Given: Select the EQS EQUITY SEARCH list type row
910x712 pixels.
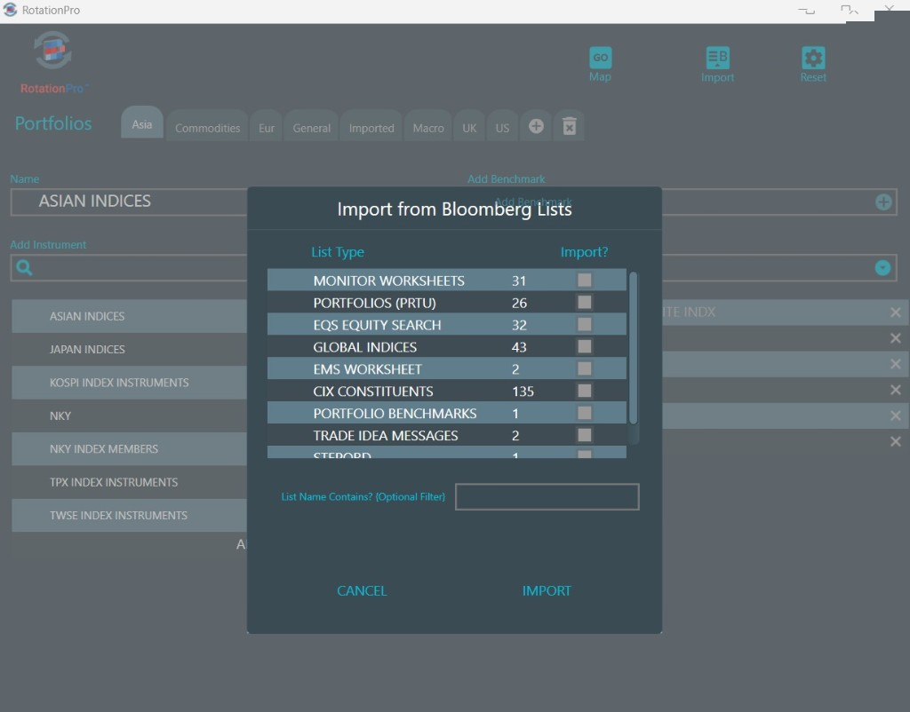Looking at the screenshot, I should click(x=446, y=324).
